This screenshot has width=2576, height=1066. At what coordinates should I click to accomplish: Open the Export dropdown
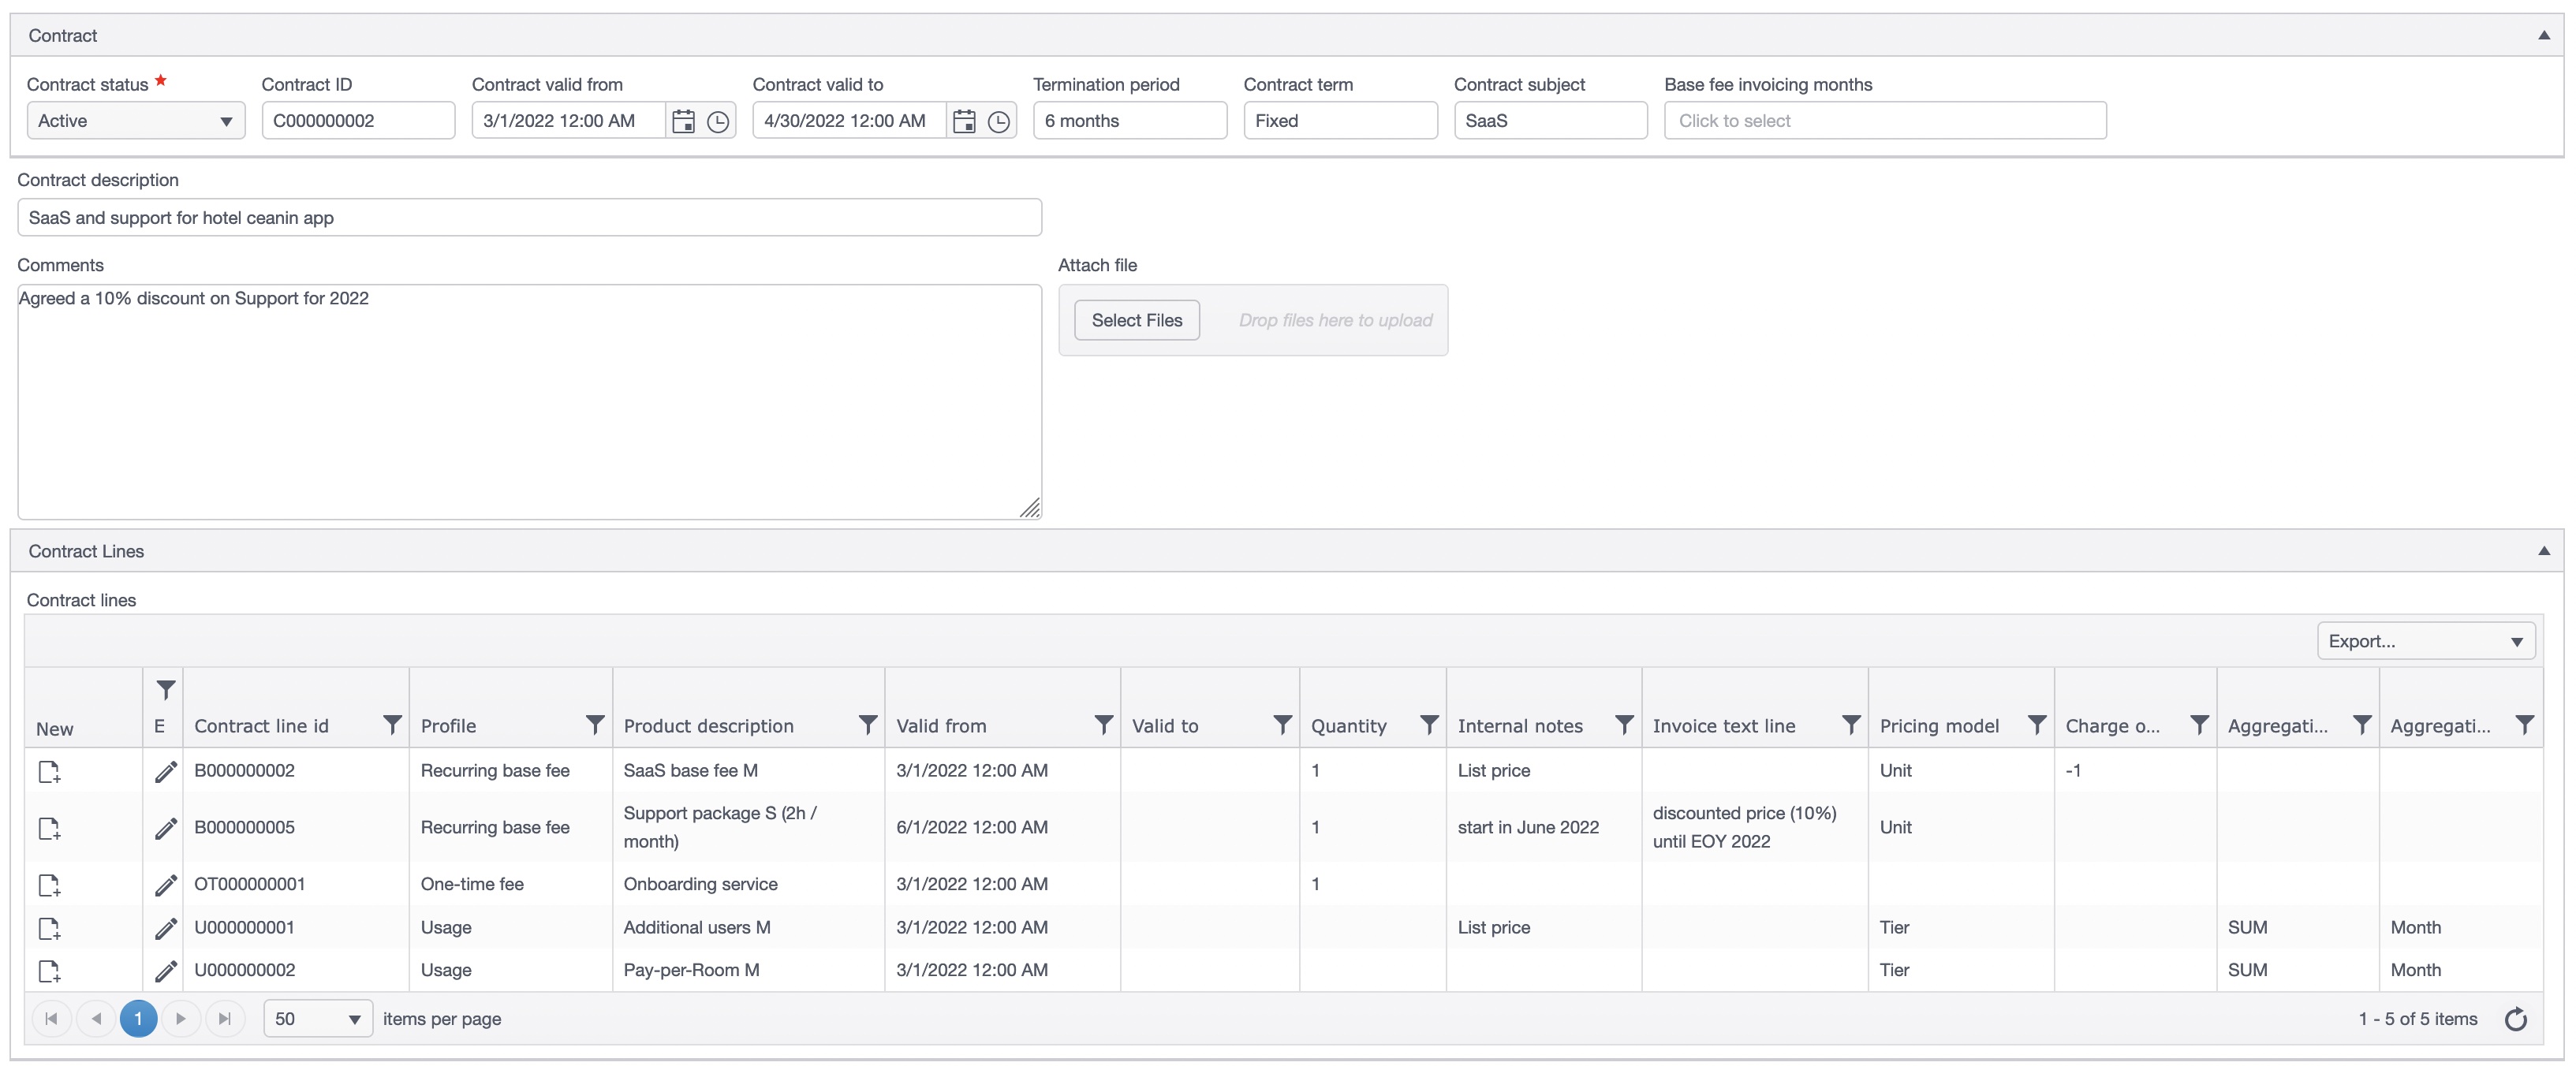point(2425,641)
